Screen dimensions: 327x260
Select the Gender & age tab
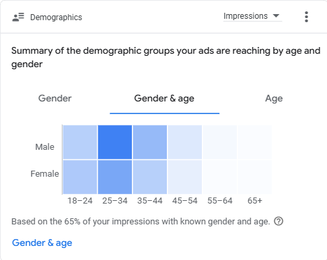(164, 99)
